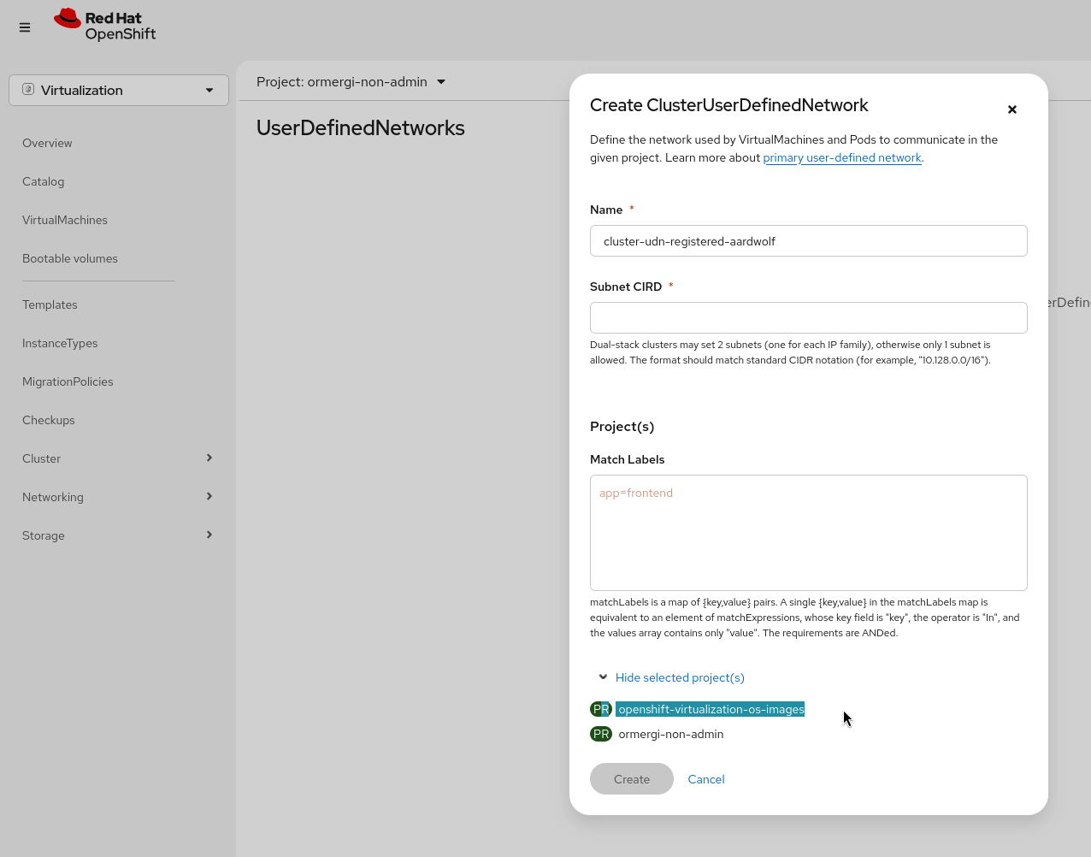This screenshot has height=857, width=1091.
Task: Click PR badge beside openshift-virtualization-os-images
Action: tap(601, 709)
